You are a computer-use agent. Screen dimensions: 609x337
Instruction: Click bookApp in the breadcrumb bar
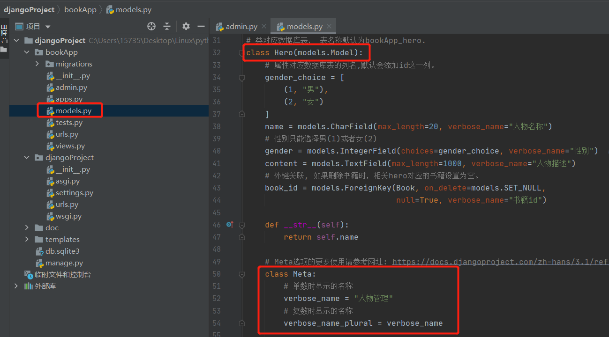point(80,9)
